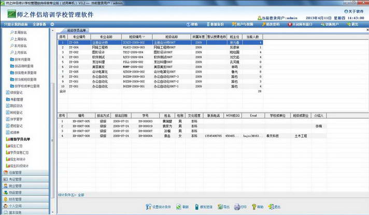This screenshot has width=369, height=215.
Task: Click sidebar scrollbar up arrow
Action: [x=52, y=31]
